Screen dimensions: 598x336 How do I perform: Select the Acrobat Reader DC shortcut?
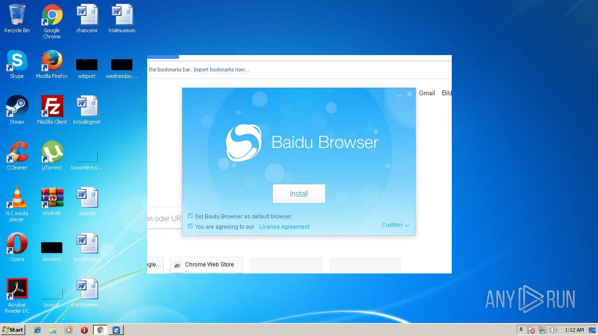point(17,296)
